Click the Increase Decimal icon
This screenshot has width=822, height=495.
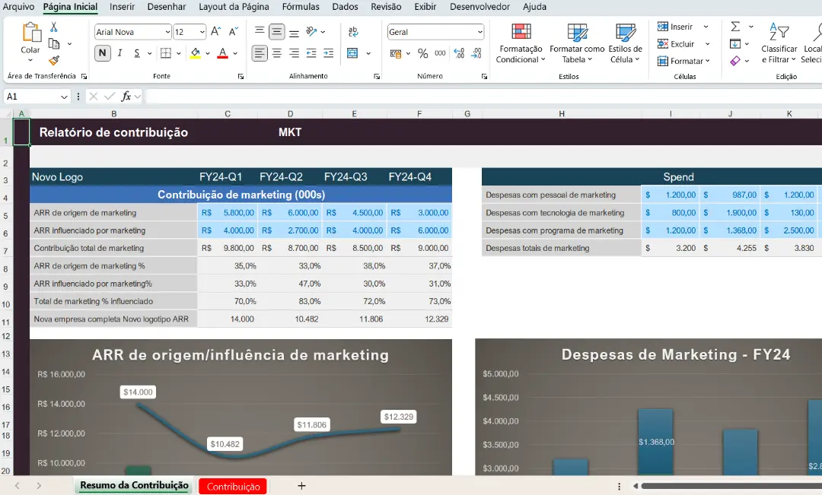click(459, 53)
